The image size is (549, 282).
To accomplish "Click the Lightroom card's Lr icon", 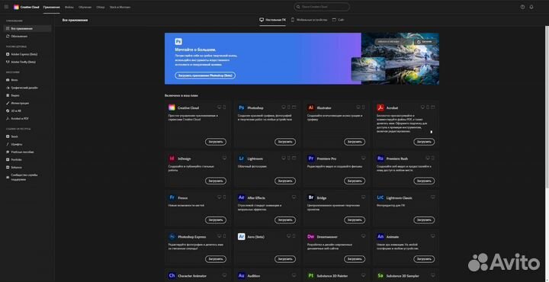I will [x=241, y=159].
